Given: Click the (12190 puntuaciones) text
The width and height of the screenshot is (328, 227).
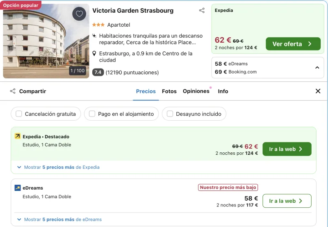Looking at the screenshot, I should pos(132,73).
